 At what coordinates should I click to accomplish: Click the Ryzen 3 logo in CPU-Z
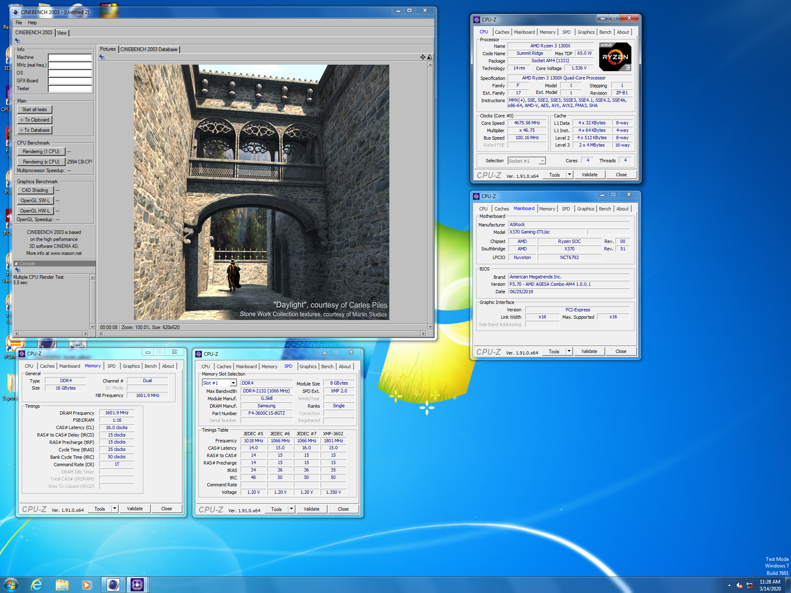615,57
